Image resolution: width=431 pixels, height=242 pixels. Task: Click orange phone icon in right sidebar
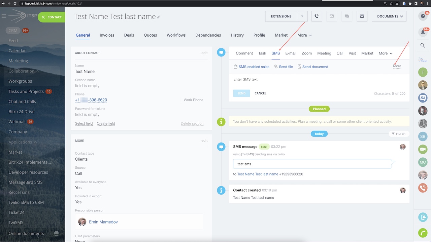[x=423, y=188]
